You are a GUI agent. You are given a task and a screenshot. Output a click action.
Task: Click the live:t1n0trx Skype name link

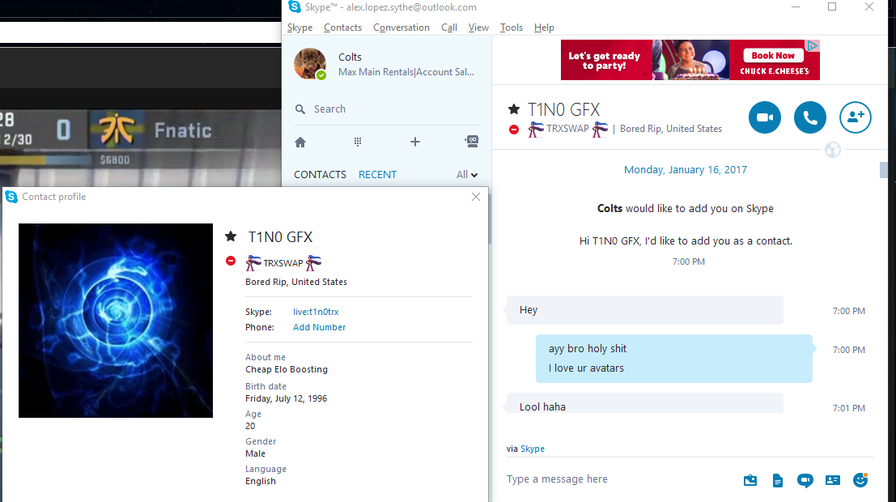pos(316,312)
